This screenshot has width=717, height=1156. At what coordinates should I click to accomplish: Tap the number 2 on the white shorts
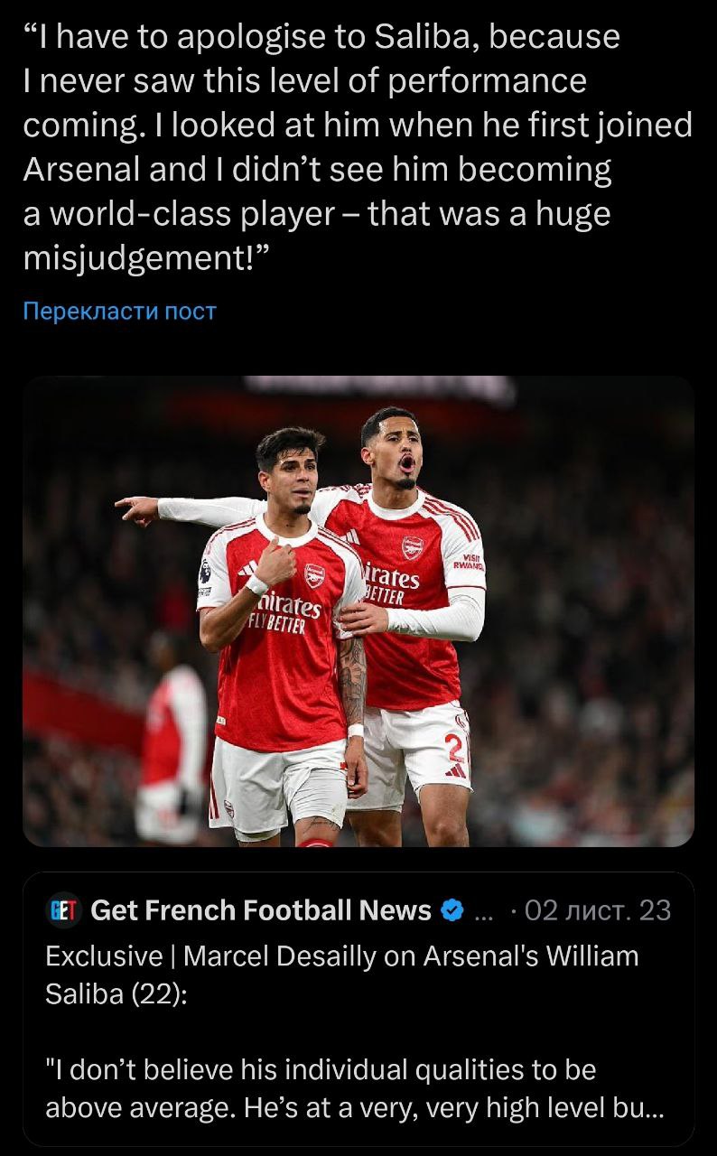(455, 747)
